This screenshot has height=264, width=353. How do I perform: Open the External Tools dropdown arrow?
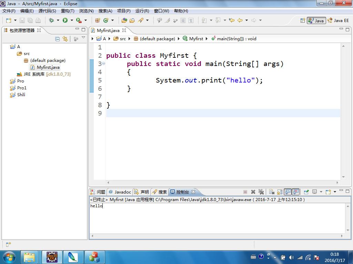tap(85, 20)
